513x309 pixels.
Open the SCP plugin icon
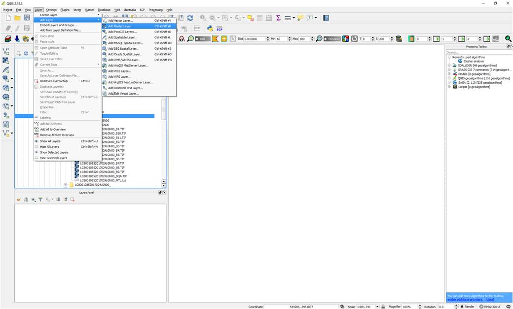pos(220,29)
